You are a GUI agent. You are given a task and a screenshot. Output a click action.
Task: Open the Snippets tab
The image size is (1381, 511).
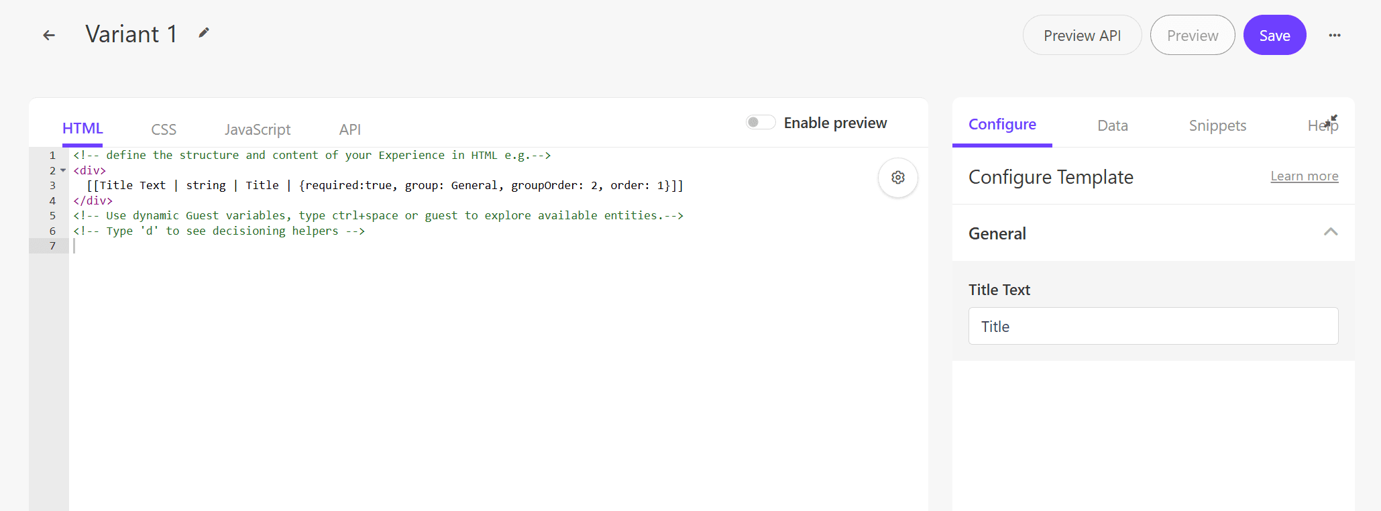[1217, 126]
